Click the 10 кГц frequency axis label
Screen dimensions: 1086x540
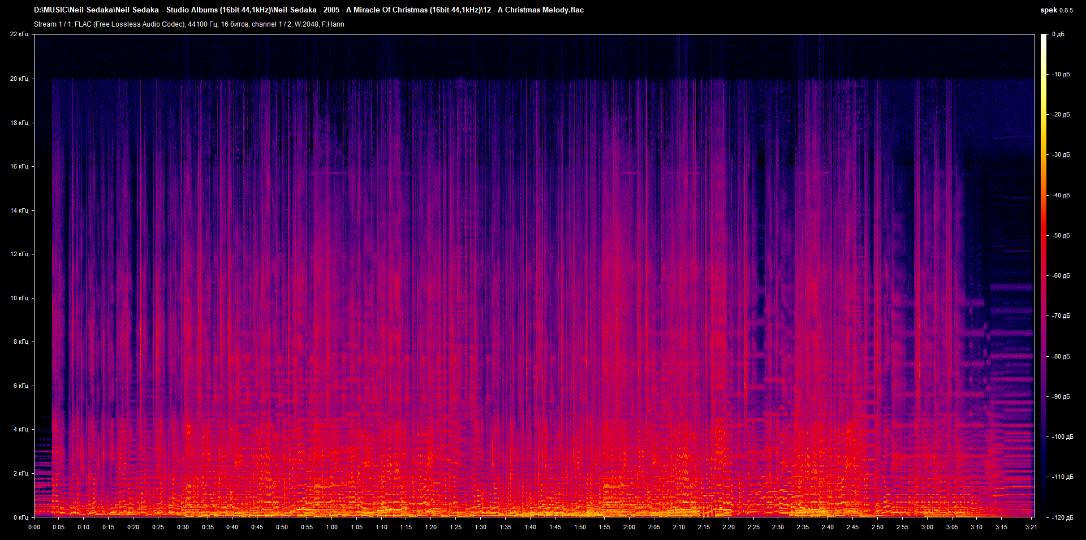pyautogui.click(x=19, y=298)
